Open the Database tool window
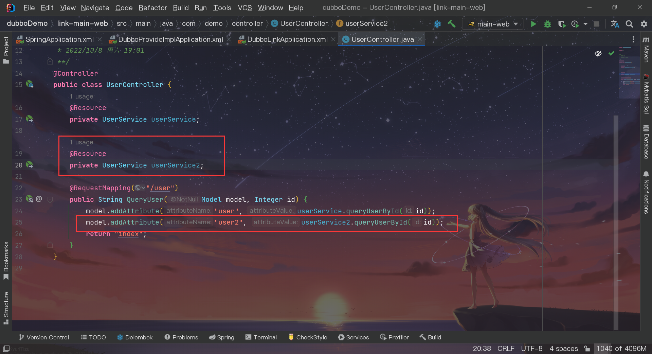 coord(646,142)
